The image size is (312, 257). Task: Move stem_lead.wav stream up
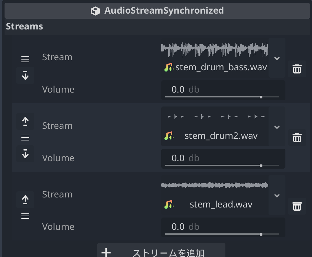[25, 200]
